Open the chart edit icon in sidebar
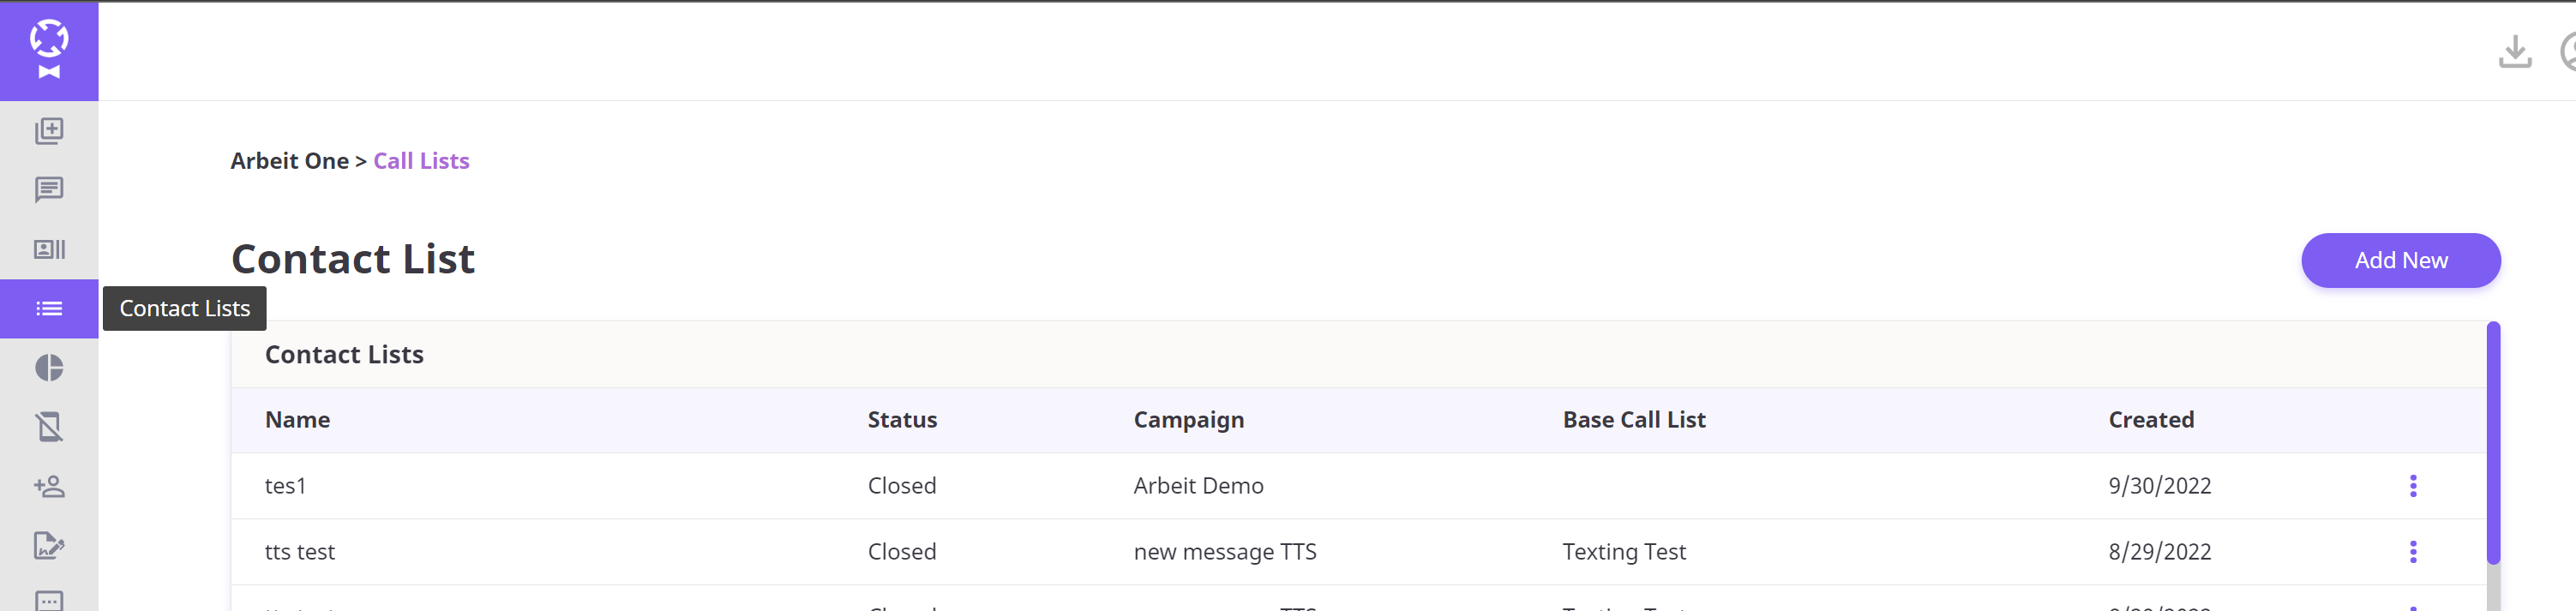 click(49, 545)
